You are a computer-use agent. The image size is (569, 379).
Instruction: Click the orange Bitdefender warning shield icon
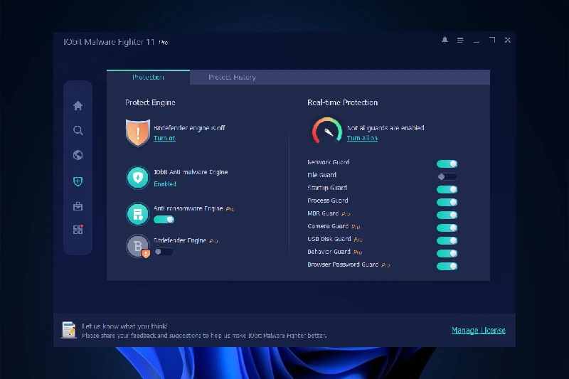coord(138,132)
